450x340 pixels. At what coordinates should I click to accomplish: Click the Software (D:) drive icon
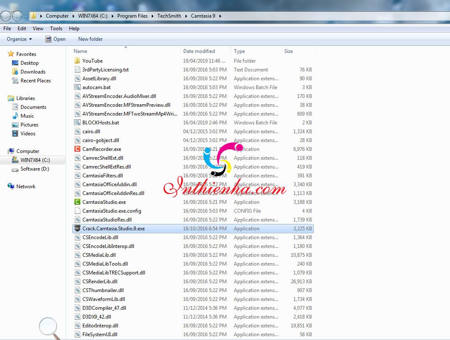pyautogui.click(x=16, y=169)
